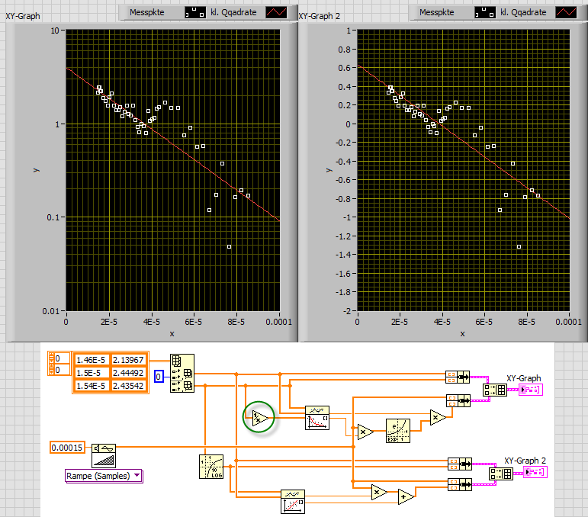Click kl. Qqadrate plot sample in XY-Graph 2 legend
Screen dimensions: 588x517
click(566, 12)
